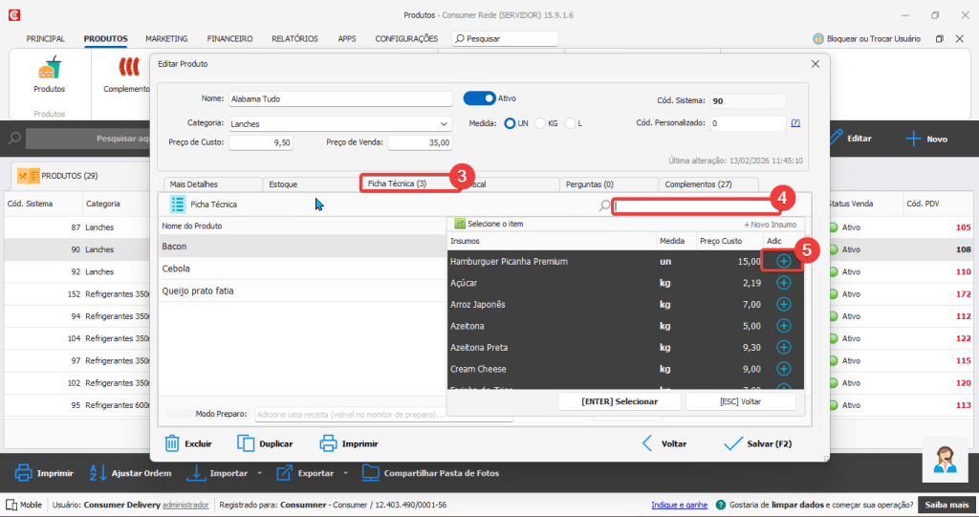Click the Imprimir printer icon in dialog
979x517 pixels.
328,443
